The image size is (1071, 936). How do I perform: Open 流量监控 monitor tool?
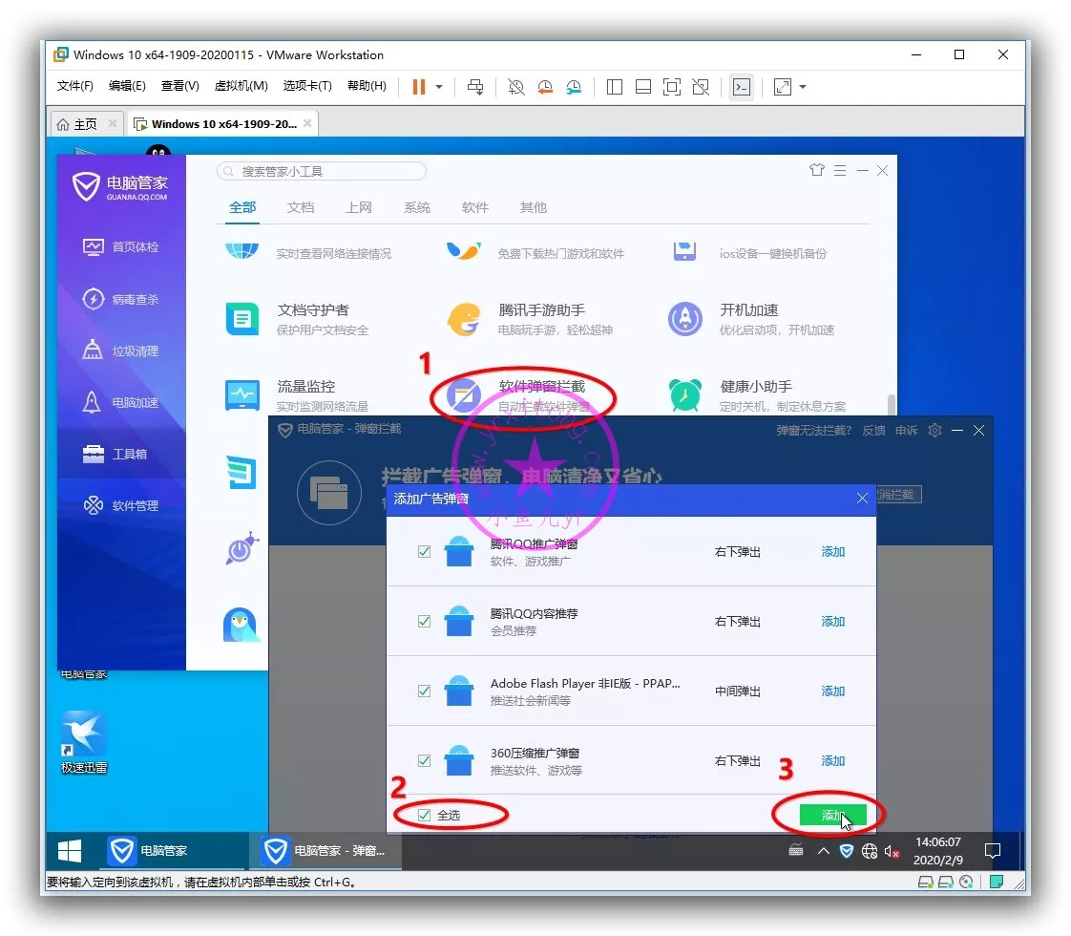tap(242, 394)
